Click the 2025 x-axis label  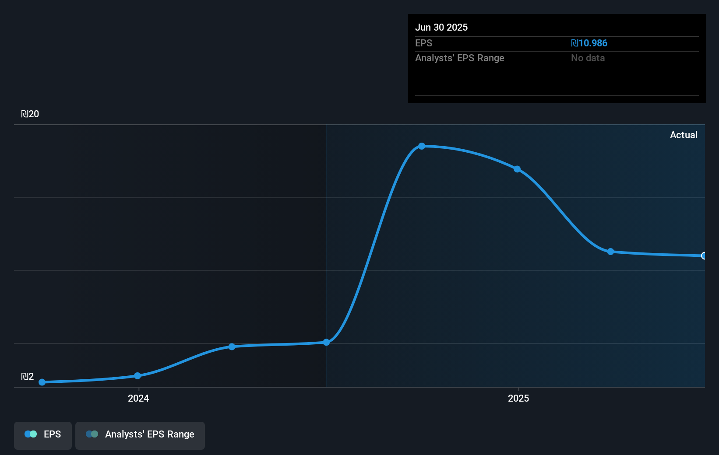point(518,398)
